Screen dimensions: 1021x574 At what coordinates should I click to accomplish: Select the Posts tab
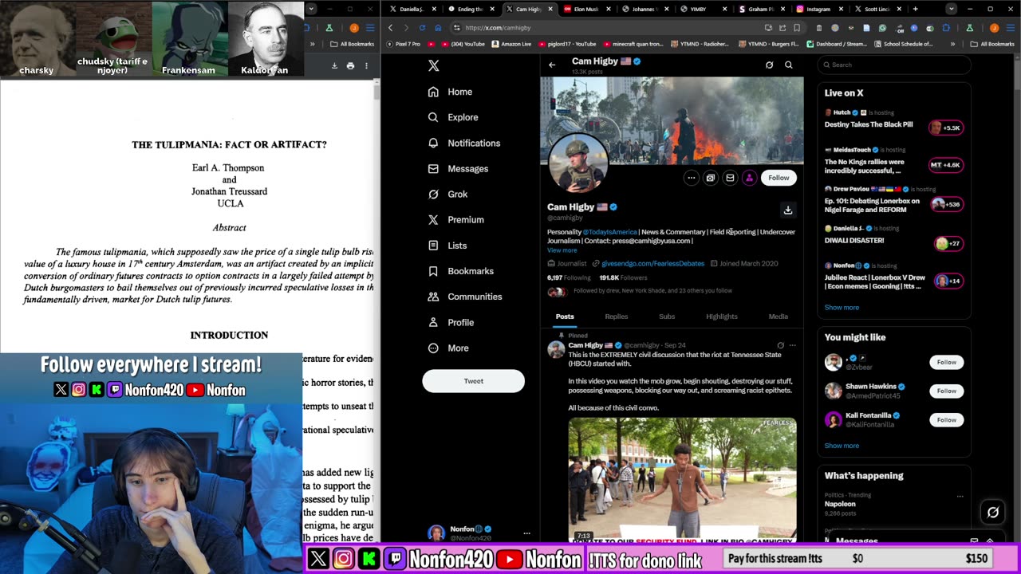(x=565, y=316)
